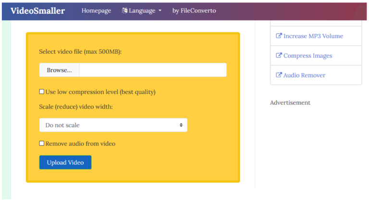Go to Homepage in the navbar

[96, 11]
